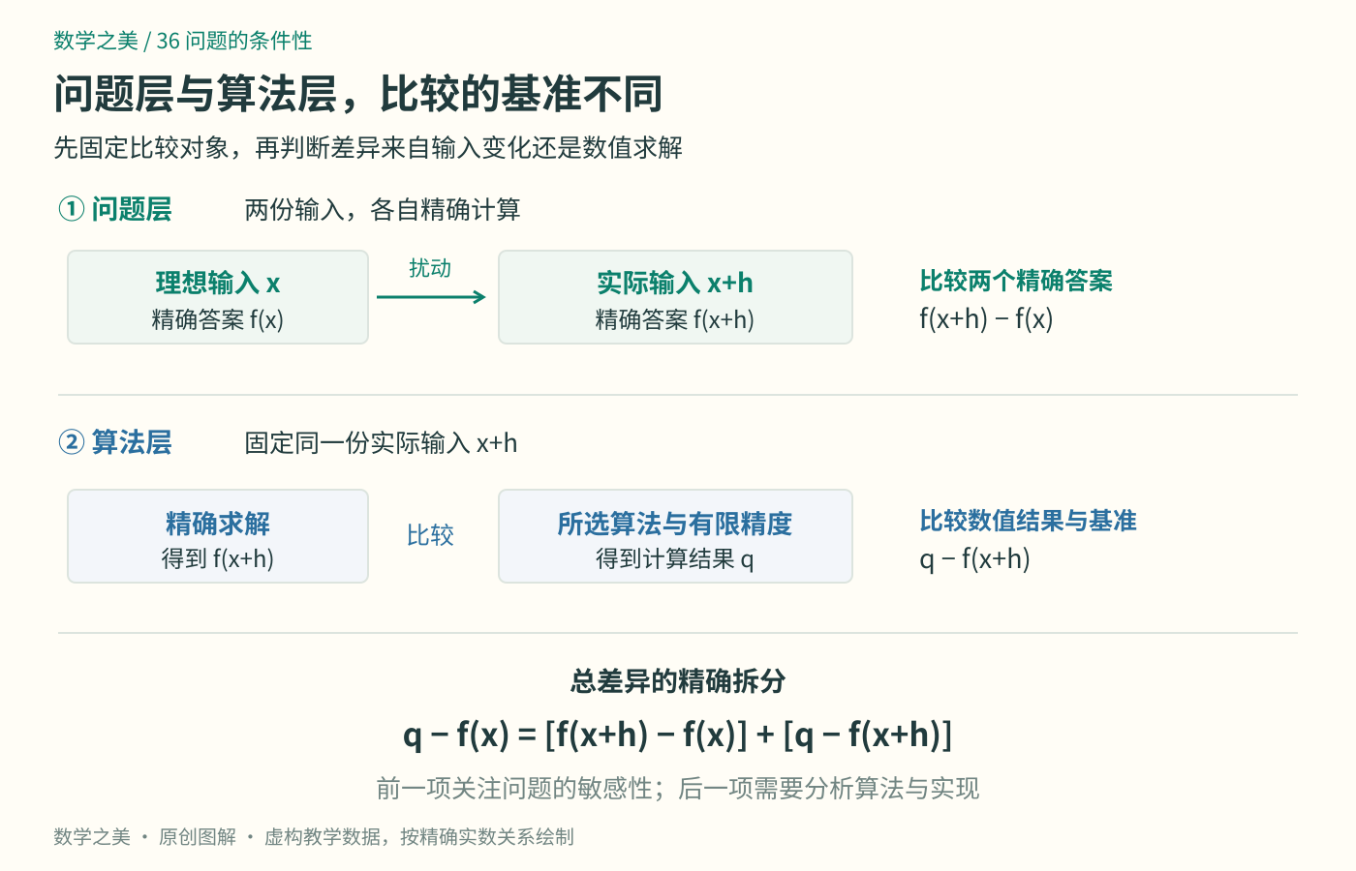Click the text '两份输入，各自精确计算'

(383, 210)
